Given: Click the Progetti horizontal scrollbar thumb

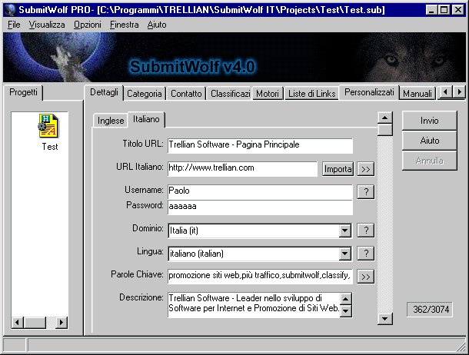Looking at the screenshot, I should click(35, 323).
